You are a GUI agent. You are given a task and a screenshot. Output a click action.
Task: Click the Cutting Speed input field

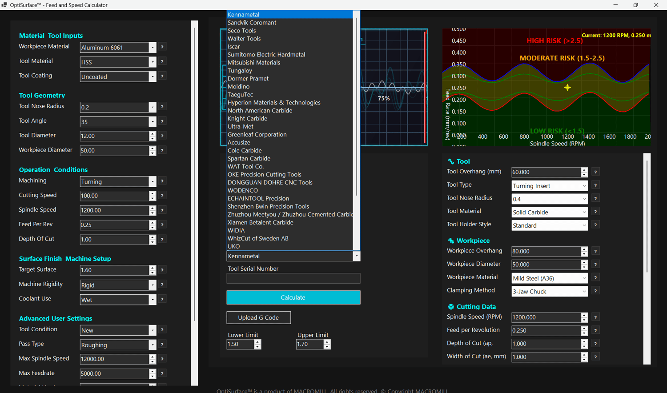tap(115, 196)
